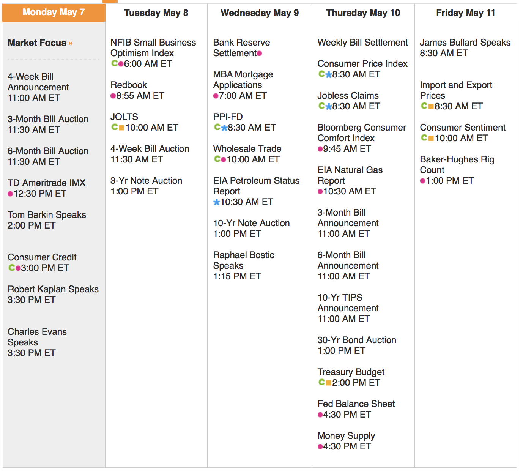Expand Market Focus double-arrow link
The height and width of the screenshot is (473, 523).
click(x=71, y=43)
